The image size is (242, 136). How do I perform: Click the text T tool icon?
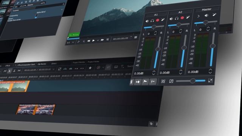click(x=122, y=66)
